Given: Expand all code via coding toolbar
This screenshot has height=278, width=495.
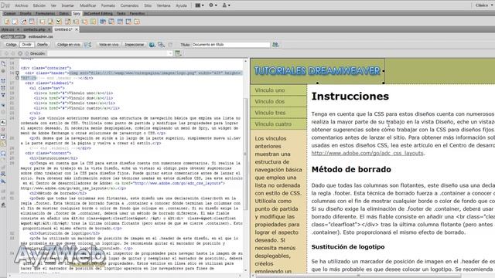Looking at the screenshot, I should click(3, 94).
